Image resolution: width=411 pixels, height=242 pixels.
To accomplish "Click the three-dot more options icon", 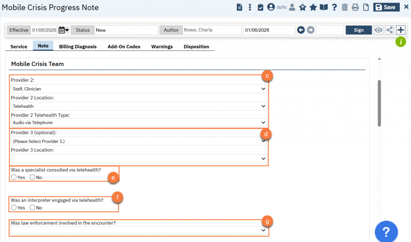I will coord(250,7).
